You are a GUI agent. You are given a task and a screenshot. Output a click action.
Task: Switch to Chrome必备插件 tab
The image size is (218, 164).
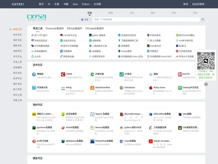[54, 29]
